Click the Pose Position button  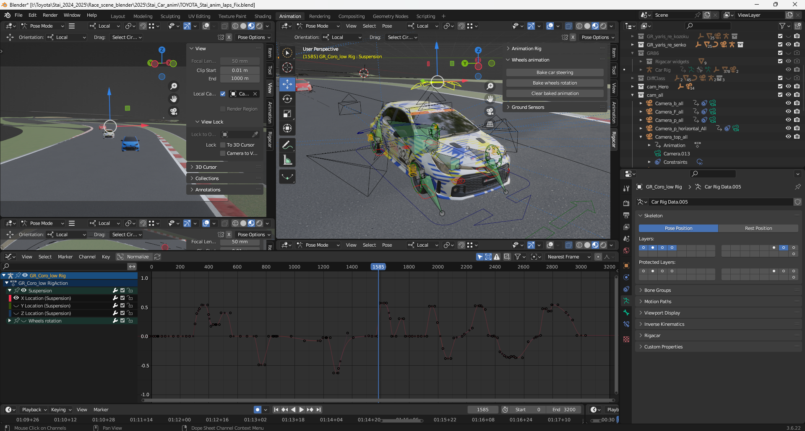(x=678, y=228)
